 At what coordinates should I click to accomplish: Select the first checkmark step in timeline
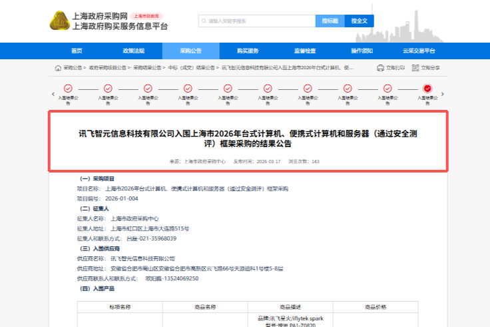[x=68, y=89]
